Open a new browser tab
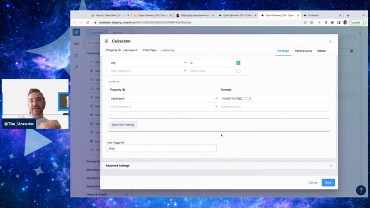This screenshot has width=370, height=208. [x=348, y=16]
